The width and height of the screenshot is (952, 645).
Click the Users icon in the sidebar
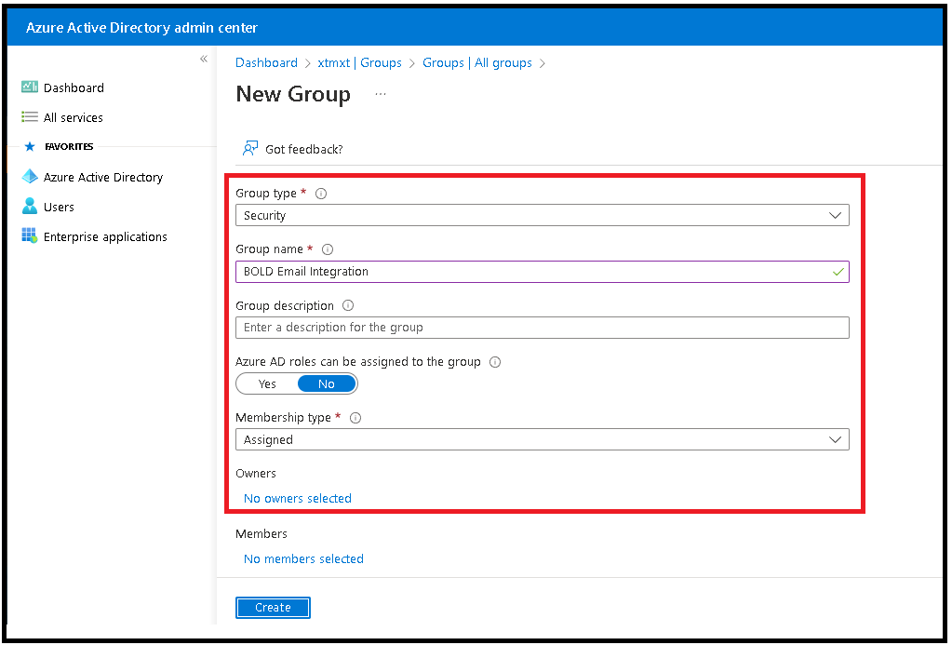point(29,207)
